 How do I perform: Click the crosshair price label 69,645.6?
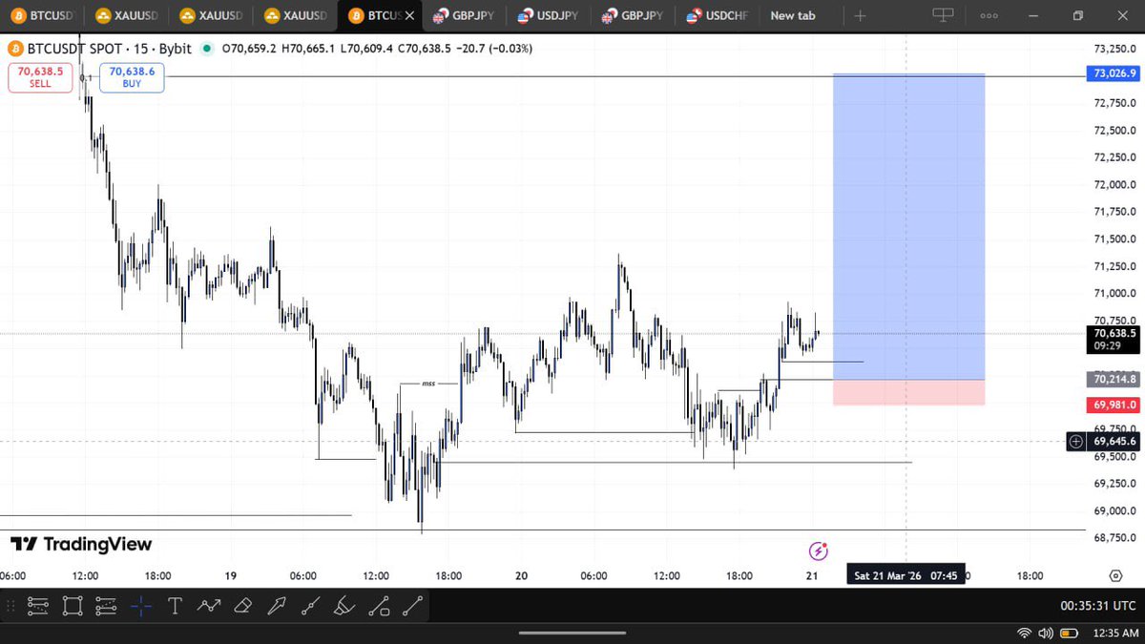[x=1113, y=441]
